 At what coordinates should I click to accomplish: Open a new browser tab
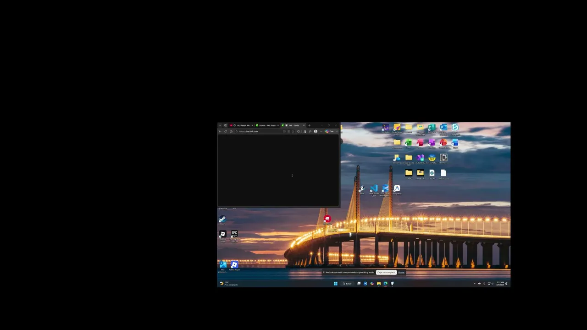[x=309, y=125]
